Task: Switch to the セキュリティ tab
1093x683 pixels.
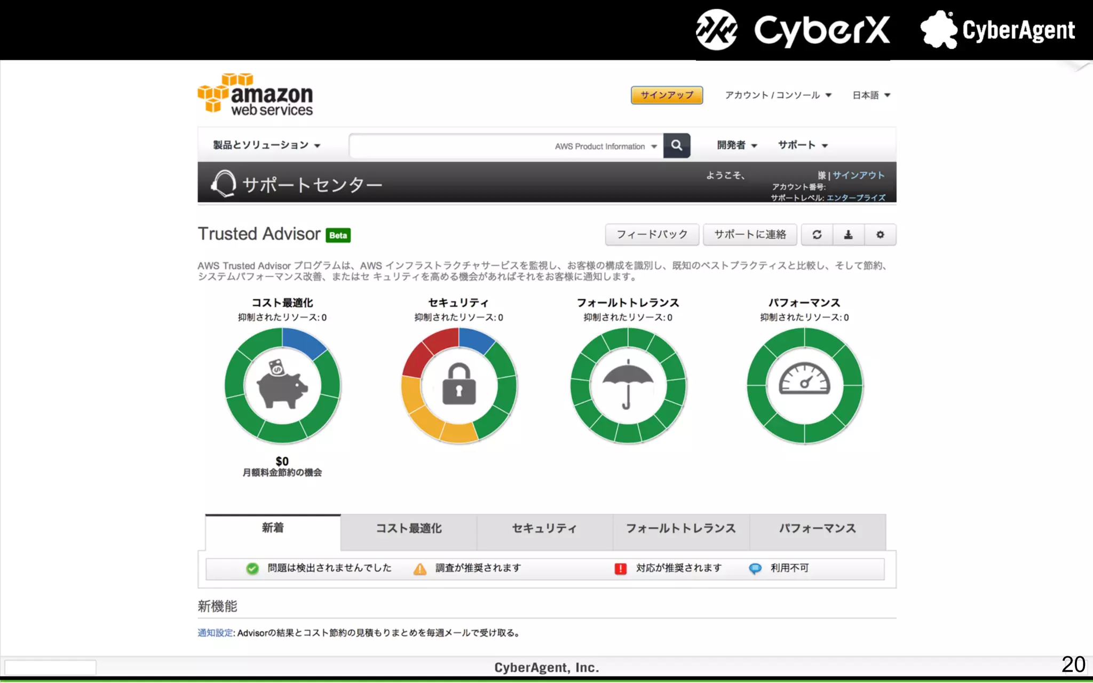Action: (x=544, y=528)
